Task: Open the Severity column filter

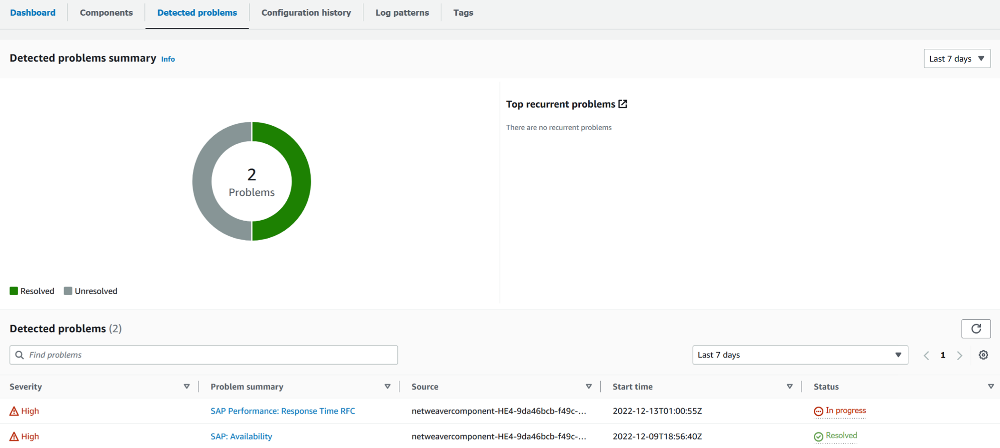Action: (187, 386)
